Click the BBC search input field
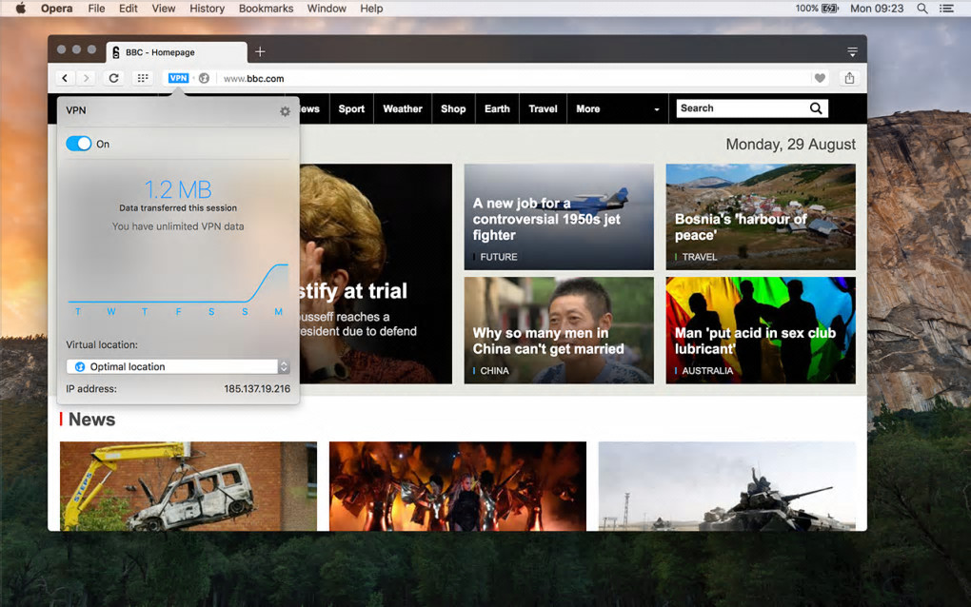The width and height of the screenshot is (971, 607). click(742, 108)
